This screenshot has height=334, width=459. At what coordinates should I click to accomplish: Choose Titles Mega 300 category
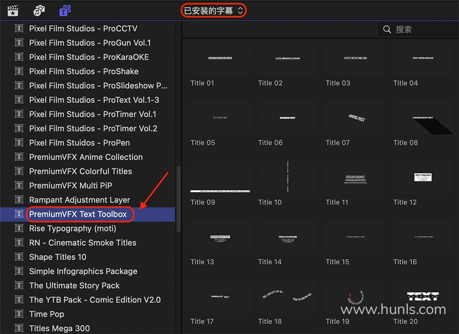point(88,328)
